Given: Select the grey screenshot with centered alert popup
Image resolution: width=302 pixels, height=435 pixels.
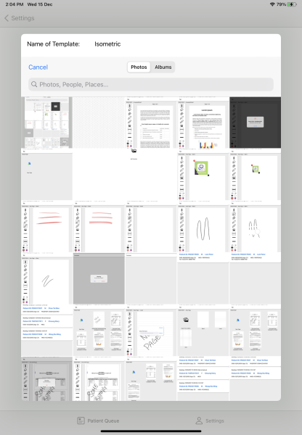Looking at the screenshot, I should point(99,278).
